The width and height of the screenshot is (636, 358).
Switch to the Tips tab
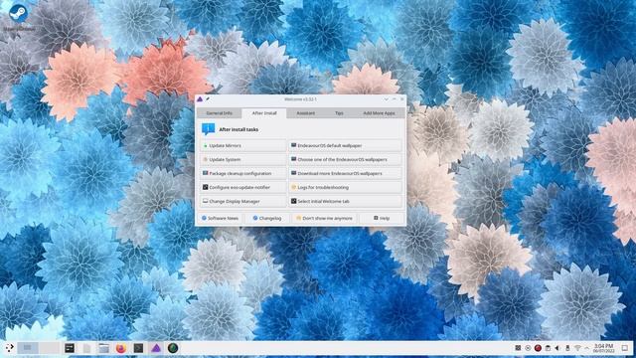click(x=339, y=112)
